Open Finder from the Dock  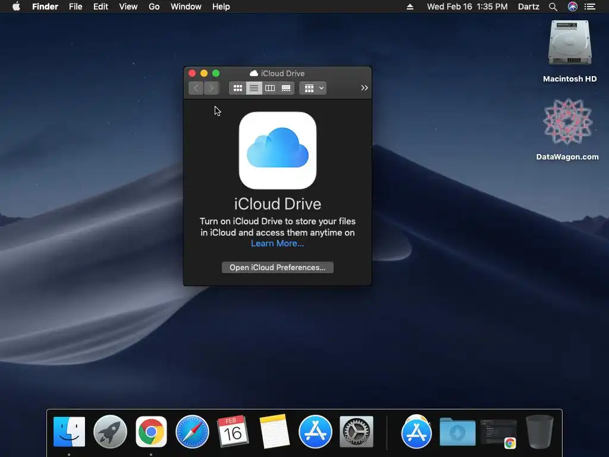(x=69, y=432)
